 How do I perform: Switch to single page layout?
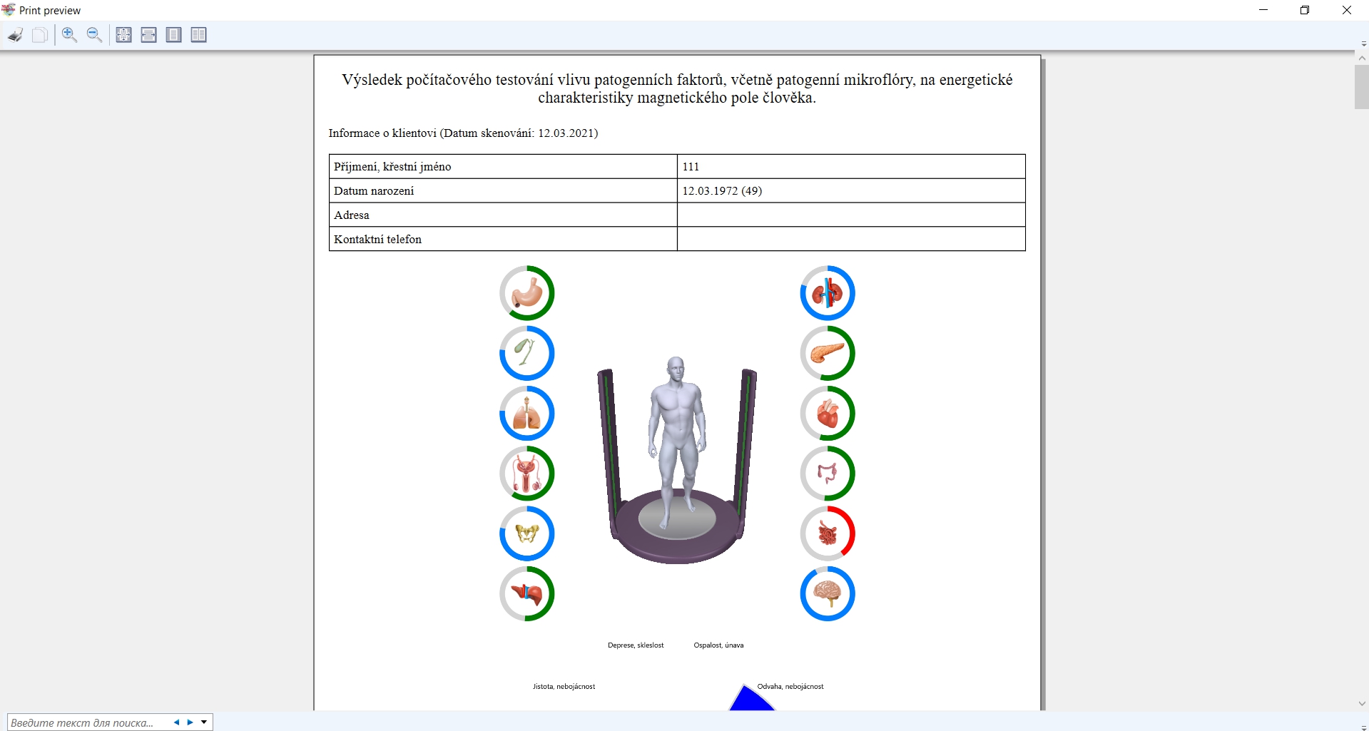click(x=173, y=35)
